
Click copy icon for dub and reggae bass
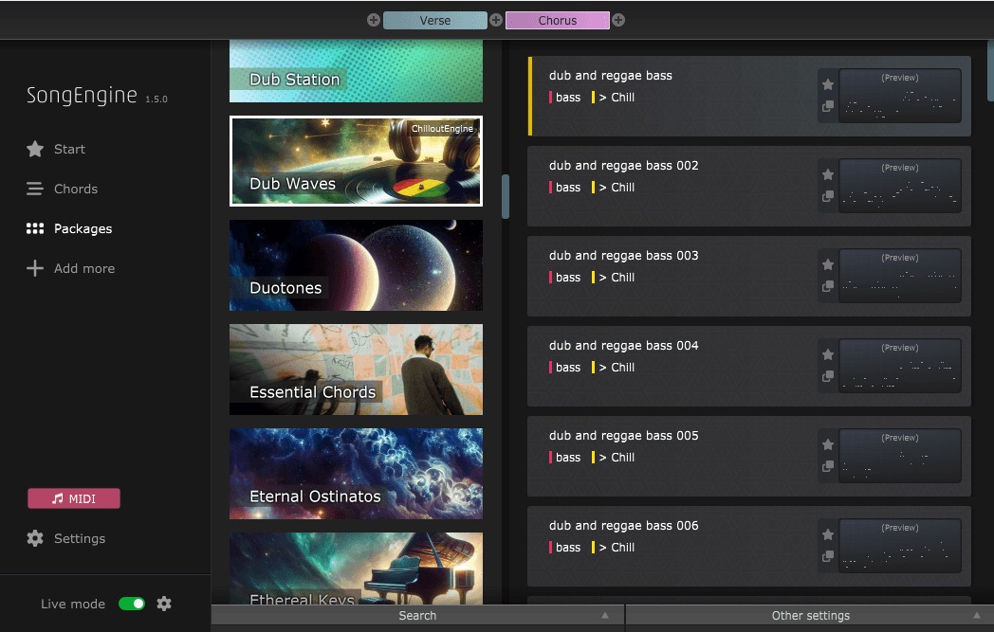click(828, 106)
